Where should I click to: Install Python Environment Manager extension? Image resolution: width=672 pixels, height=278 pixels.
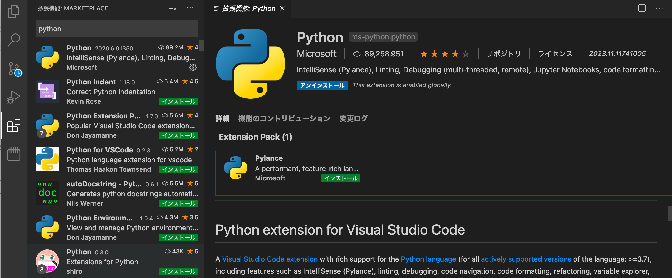click(179, 237)
